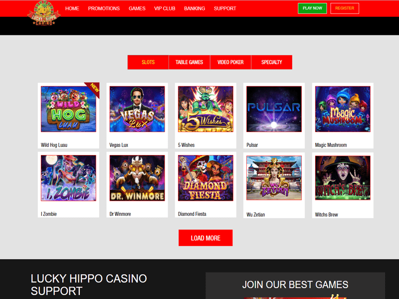The width and height of the screenshot is (399, 299).
Task: Click the Lucky Hippo Casino logo
Action: click(44, 13)
